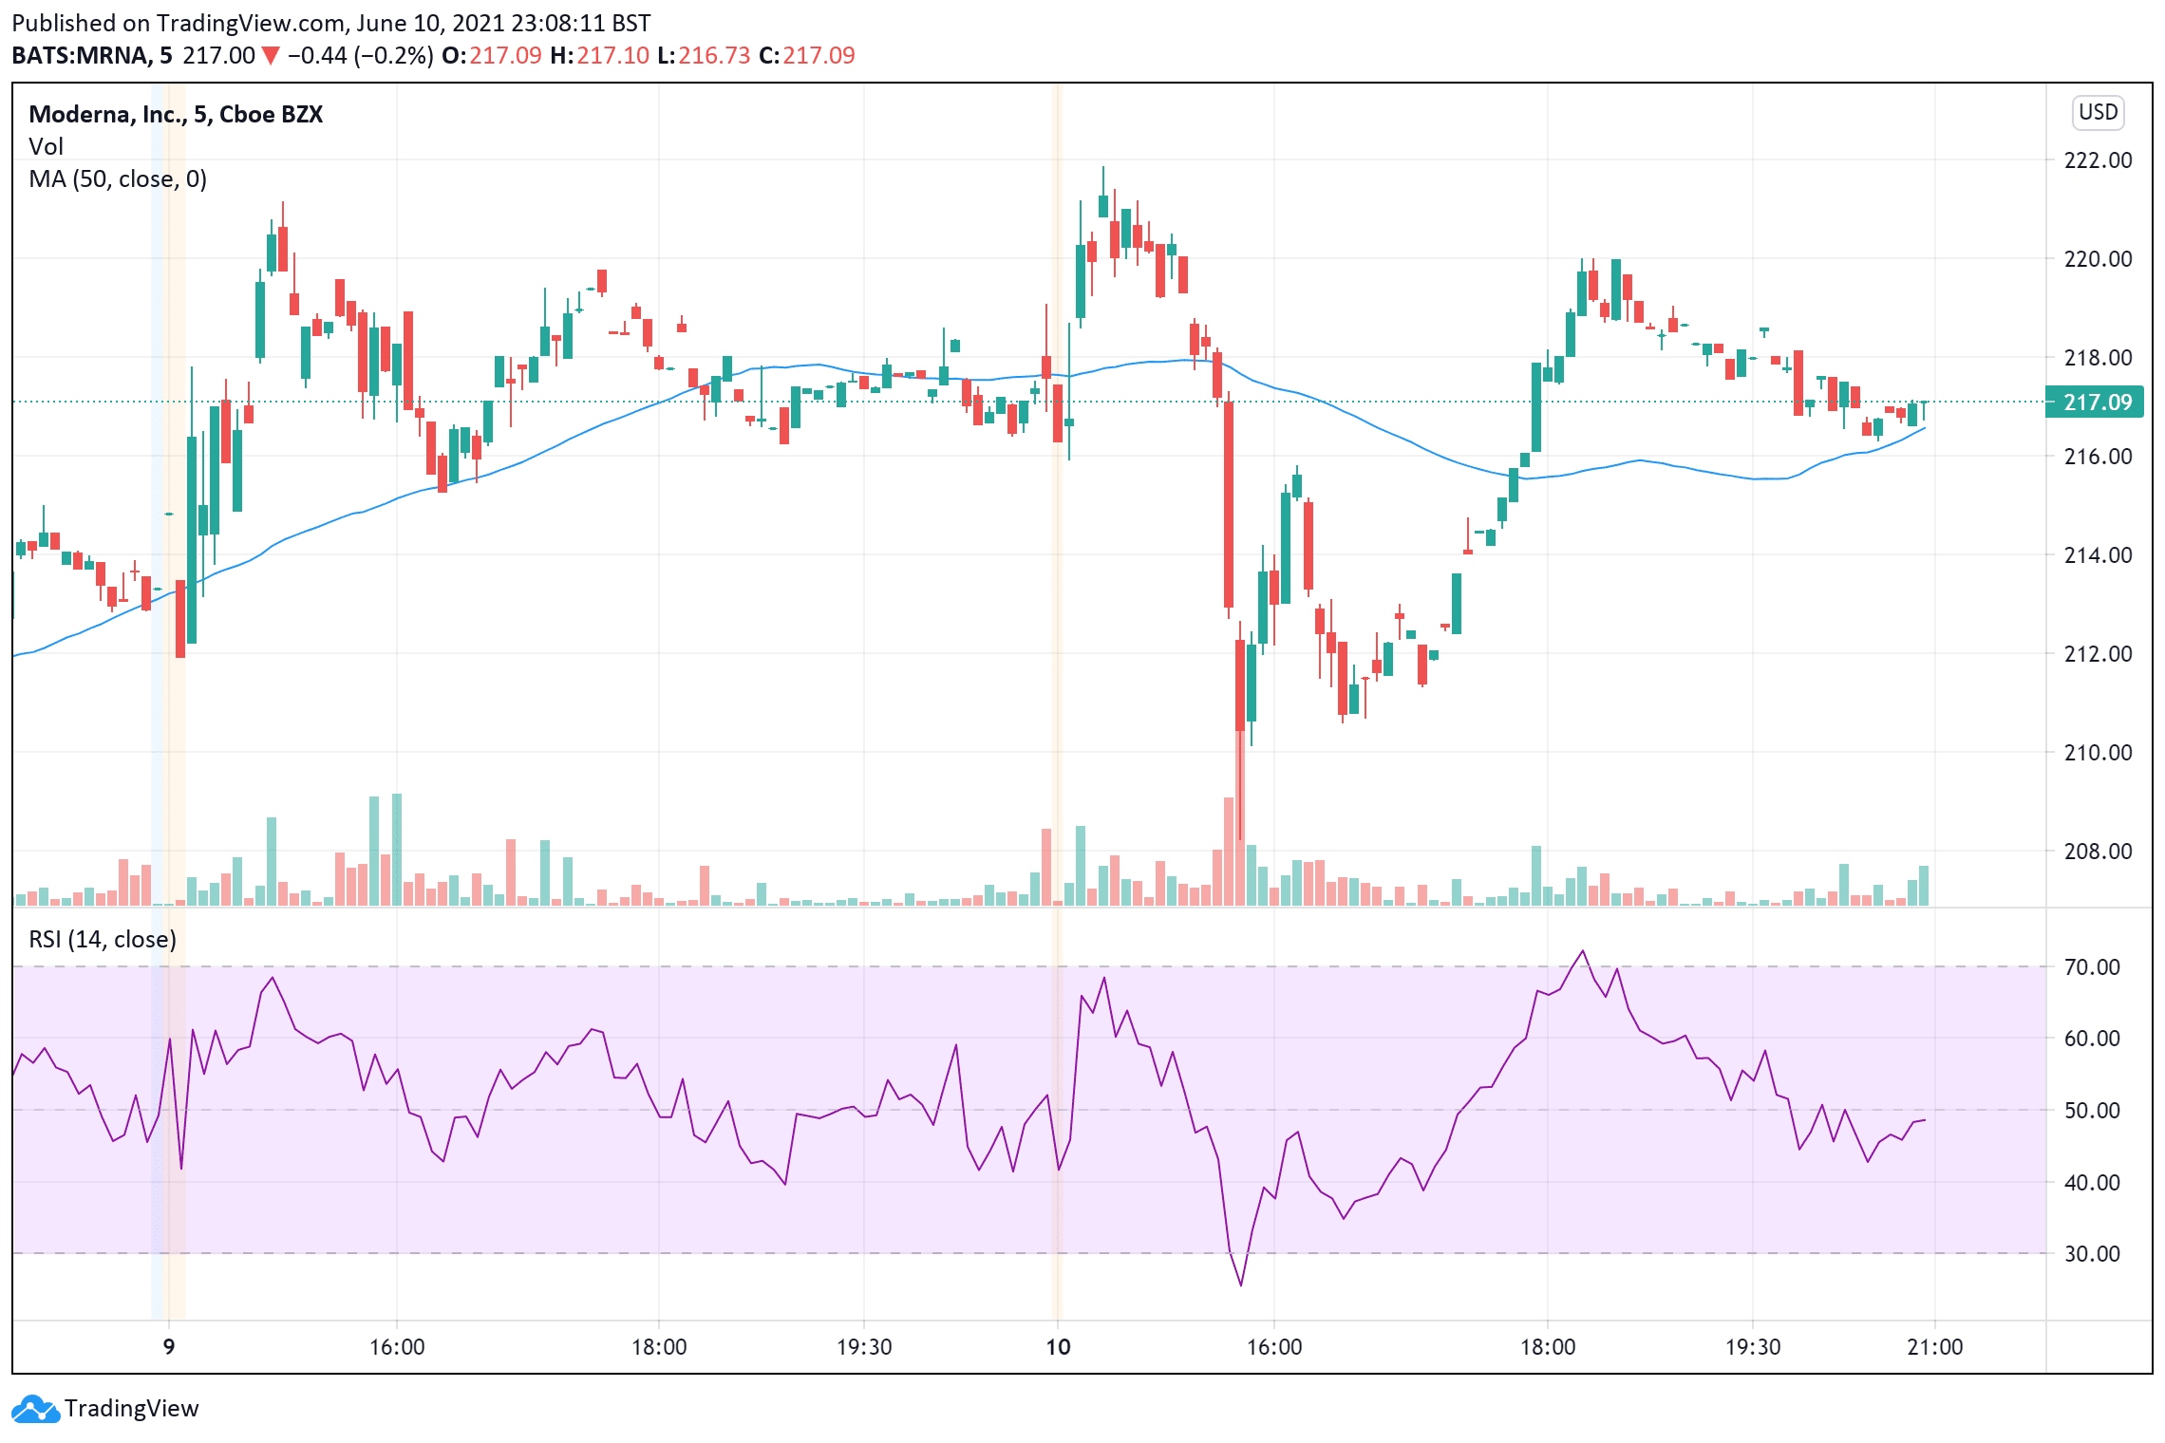Click the green 217.09 current price tag
Image resolution: width=2165 pixels, height=1443 pixels.
pos(2094,402)
